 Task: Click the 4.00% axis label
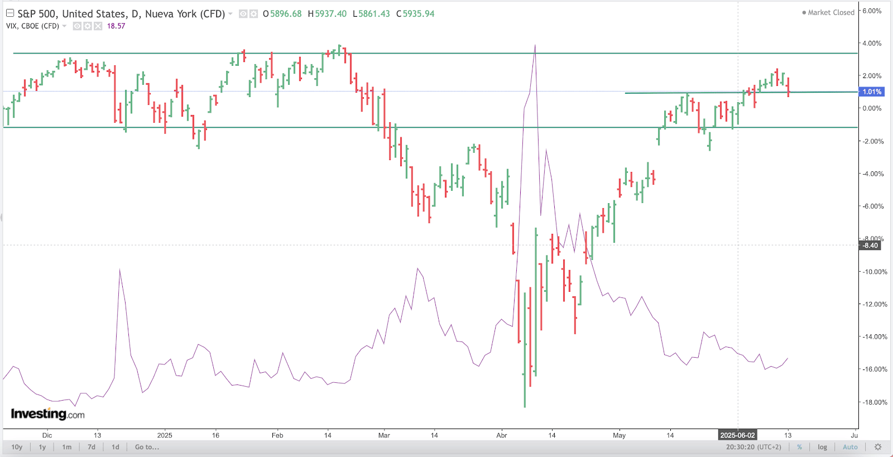point(872,44)
